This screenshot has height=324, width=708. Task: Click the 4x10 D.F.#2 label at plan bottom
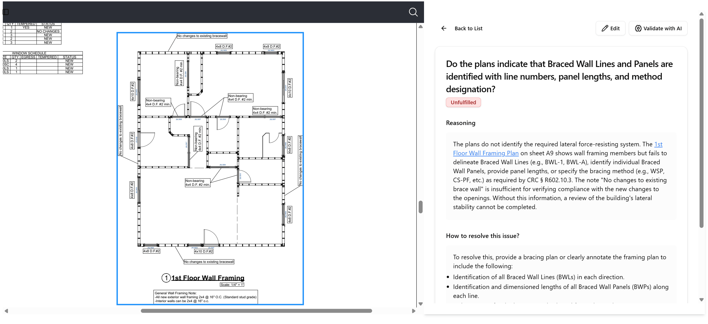(x=204, y=251)
